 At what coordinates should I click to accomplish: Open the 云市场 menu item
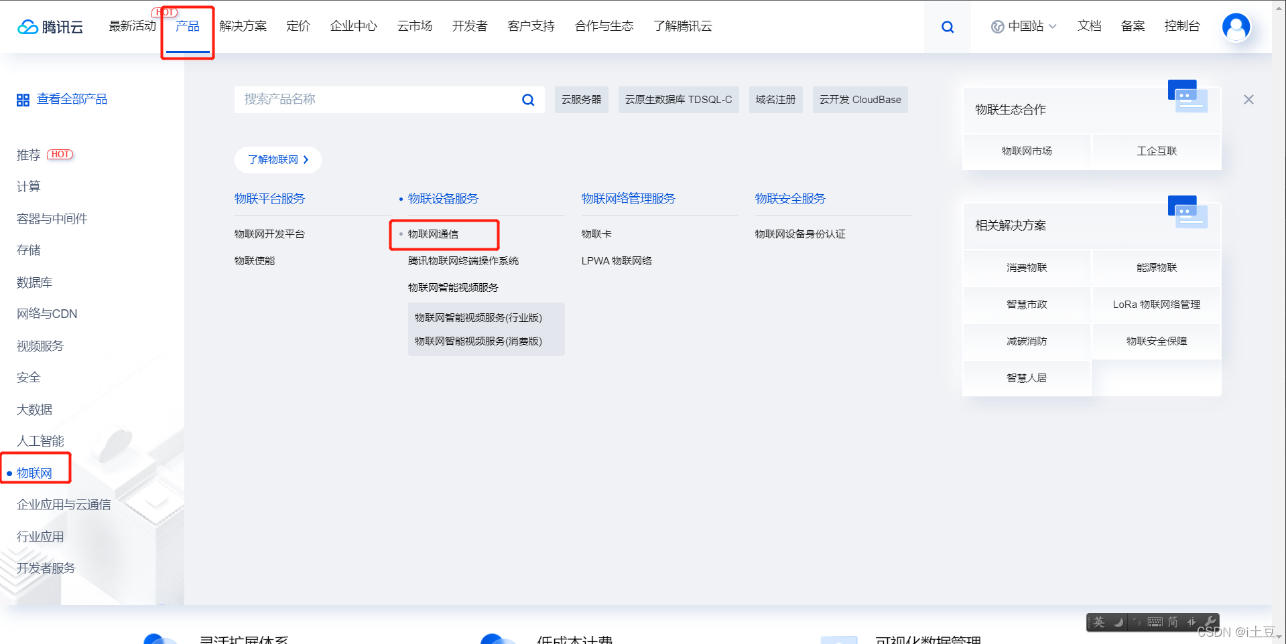tap(414, 26)
